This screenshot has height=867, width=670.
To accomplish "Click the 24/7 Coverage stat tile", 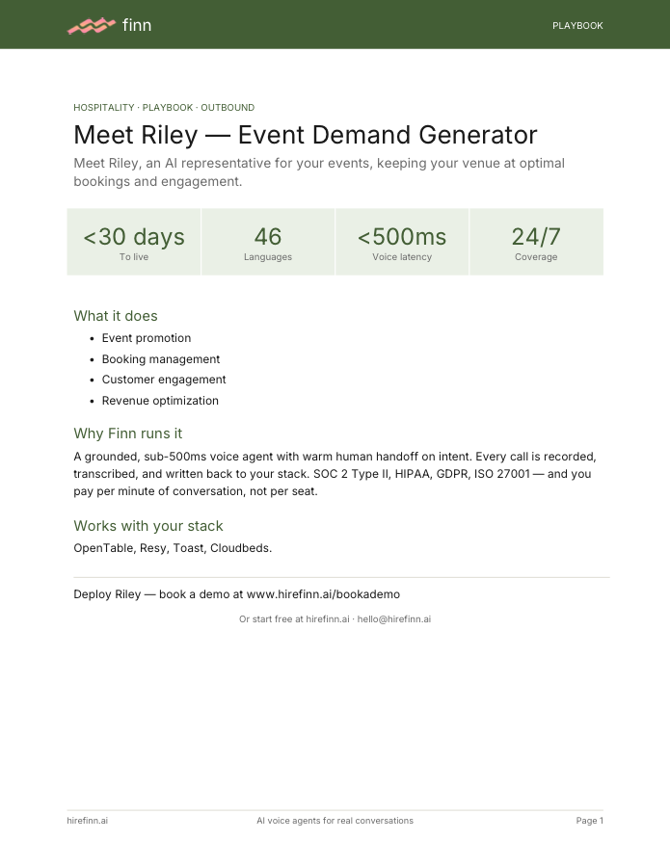I will click(536, 242).
